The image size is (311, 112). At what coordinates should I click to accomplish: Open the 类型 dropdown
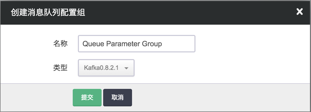point(106,68)
